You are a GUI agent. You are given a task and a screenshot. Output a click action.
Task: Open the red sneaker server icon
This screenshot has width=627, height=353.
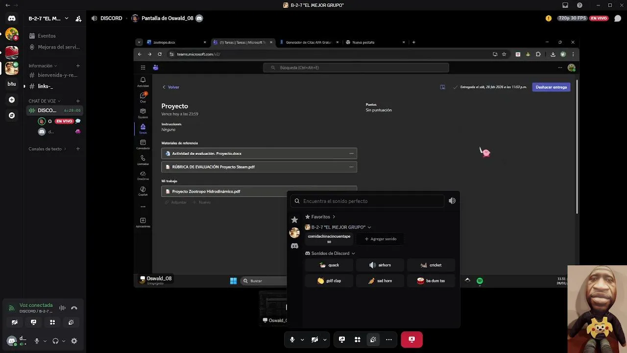pos(12,51)
